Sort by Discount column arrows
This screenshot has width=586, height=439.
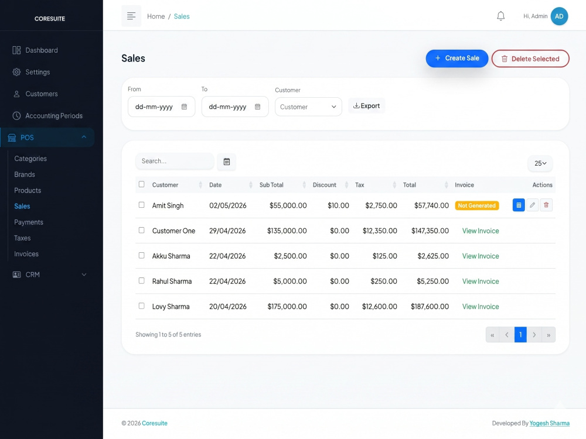pyautogui.click(x=346, y=185)
